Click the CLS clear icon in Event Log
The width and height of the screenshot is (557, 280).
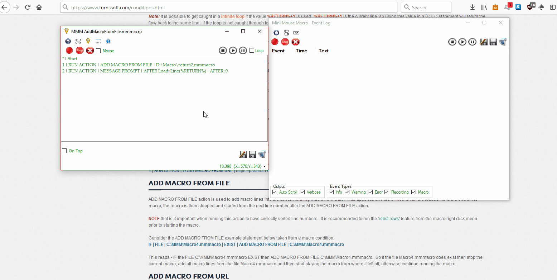click(x=296, y=33)
